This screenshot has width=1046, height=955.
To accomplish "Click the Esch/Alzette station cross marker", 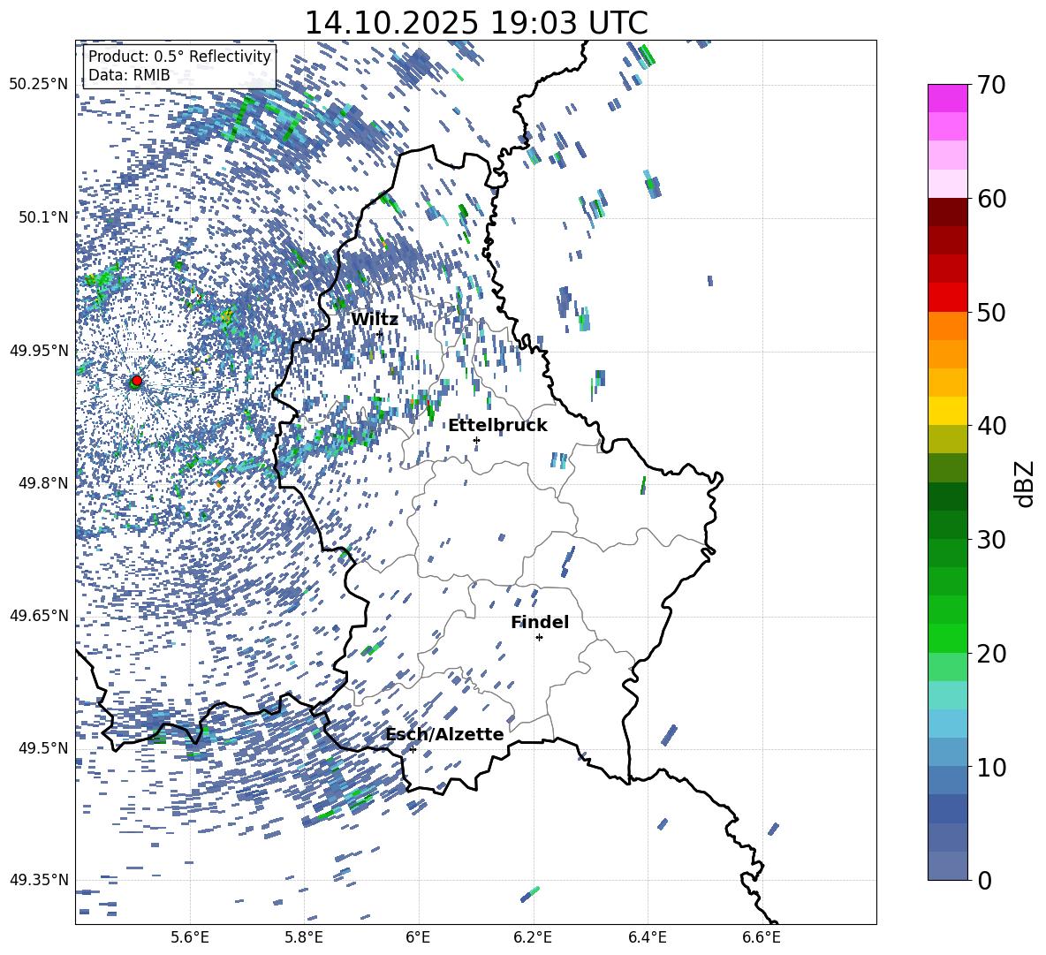I will (x=413, y=749).
